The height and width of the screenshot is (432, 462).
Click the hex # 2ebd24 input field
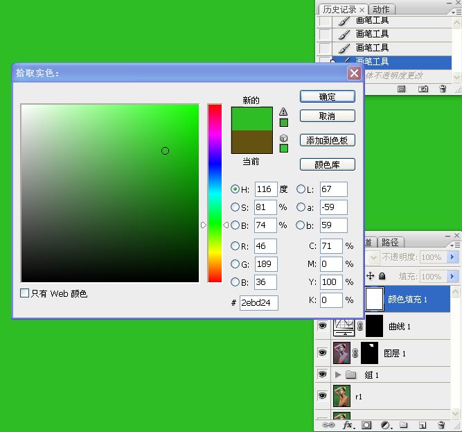pyautogui.click(x=259, y=303)
